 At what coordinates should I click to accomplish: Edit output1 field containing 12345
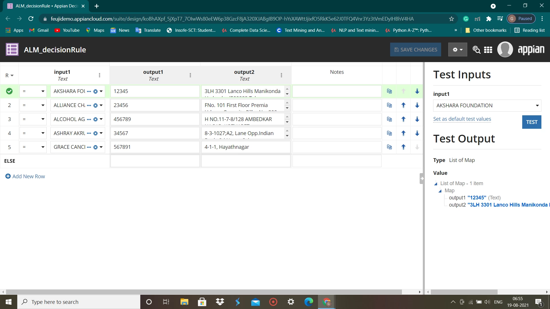point(155,91)
